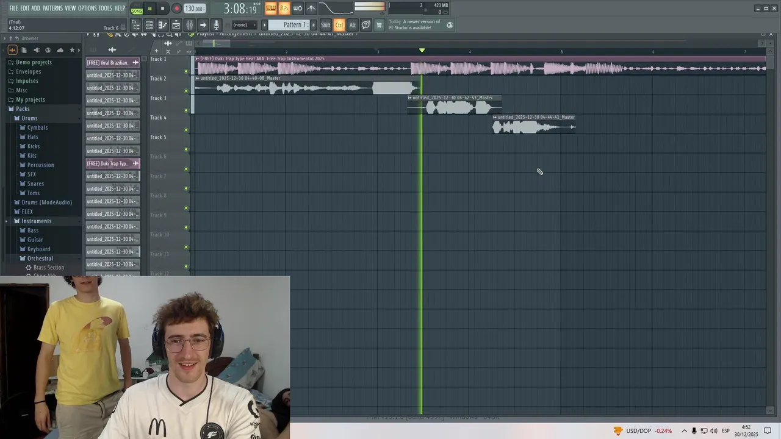Open the HELP menu
This screenshot has width=781, height=439.
tap(120, 9)
